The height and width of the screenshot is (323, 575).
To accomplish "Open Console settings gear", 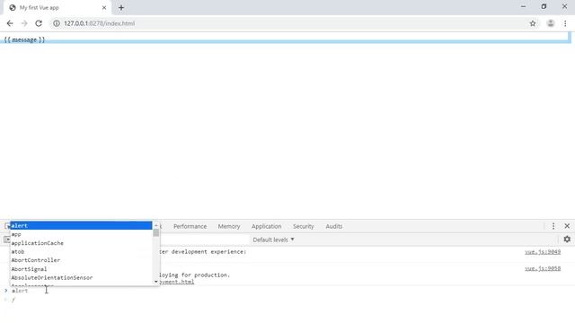I will pos(567,240).
